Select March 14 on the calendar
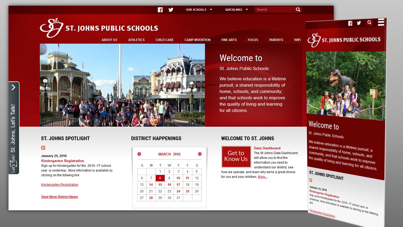Screen dimensions: 403x227 [151, 185]
